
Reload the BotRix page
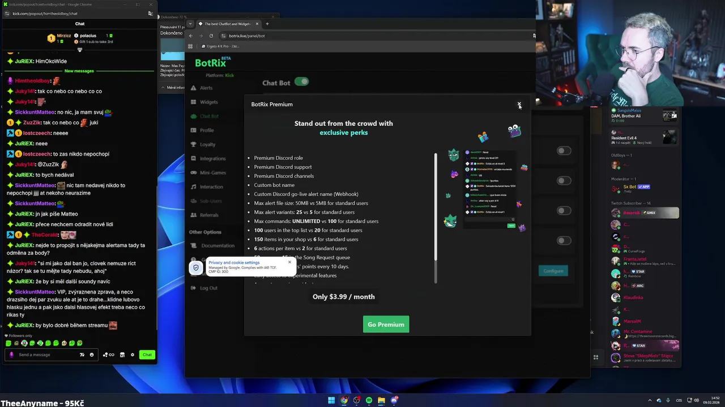click(211, 36)
